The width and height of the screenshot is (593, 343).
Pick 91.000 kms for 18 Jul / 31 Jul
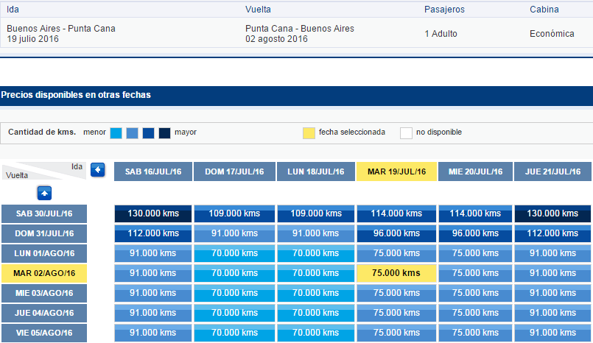pos(316,233)
